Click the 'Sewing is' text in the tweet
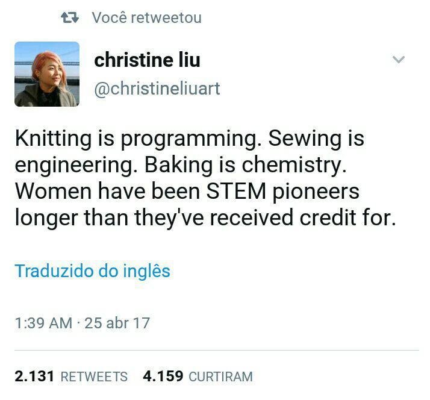This screenshot has height=400, width=430. [x=316, y=138]
